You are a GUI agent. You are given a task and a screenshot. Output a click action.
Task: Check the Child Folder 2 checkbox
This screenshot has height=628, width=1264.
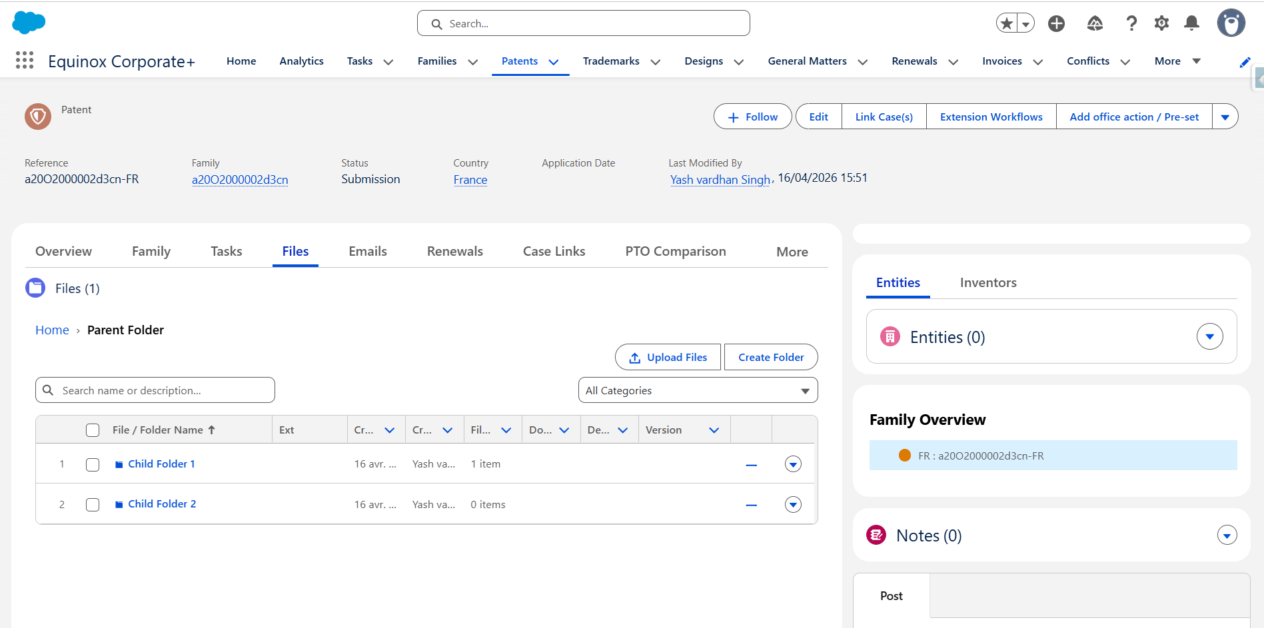click(x=93, y=505)
